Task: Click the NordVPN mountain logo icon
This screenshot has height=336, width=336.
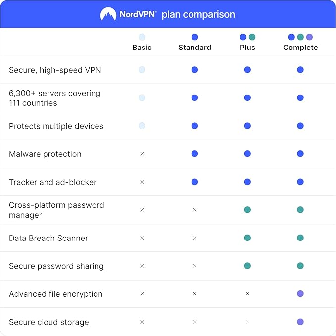Action: tap(108, 14)
